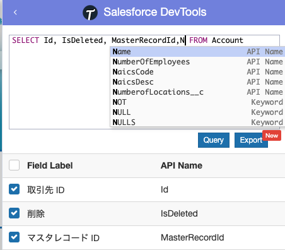
Task: Run the SOQL with the Query button
Action: click(x=214, y=140)
